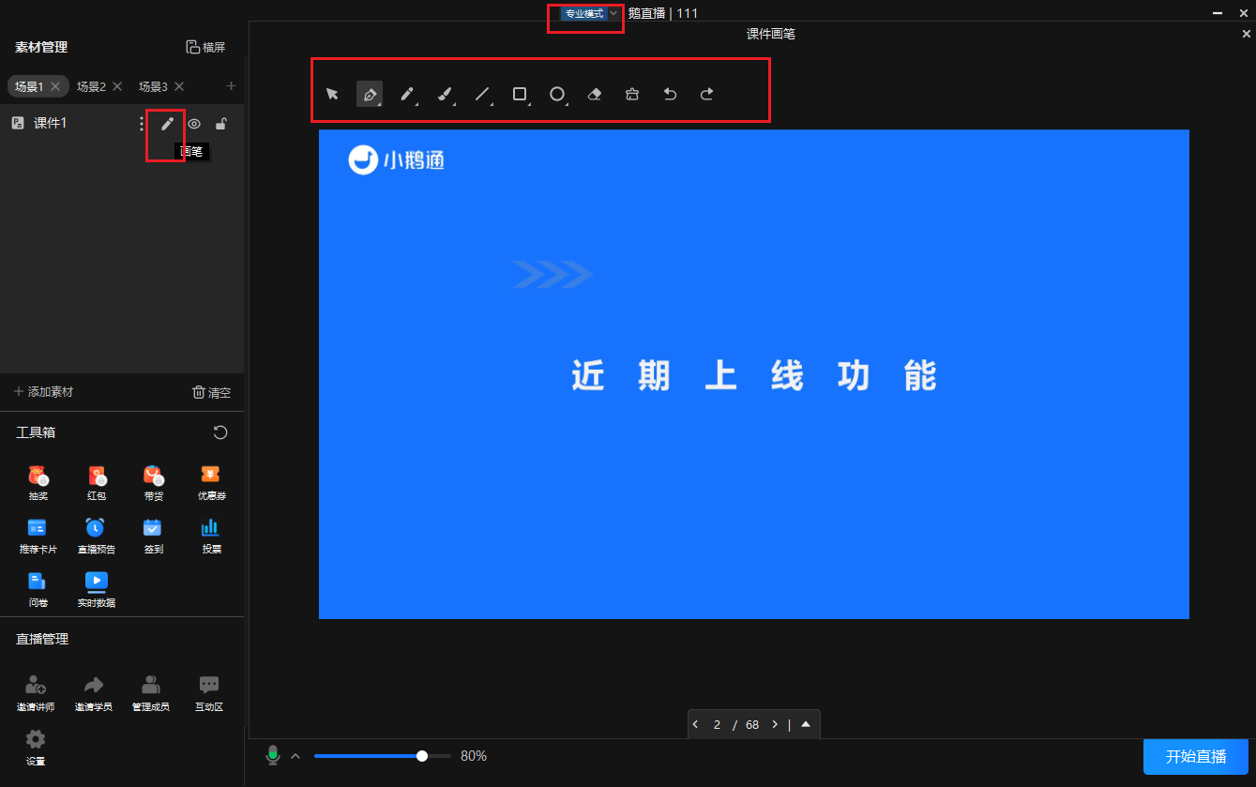Open the 投票 voting tool

210,536
